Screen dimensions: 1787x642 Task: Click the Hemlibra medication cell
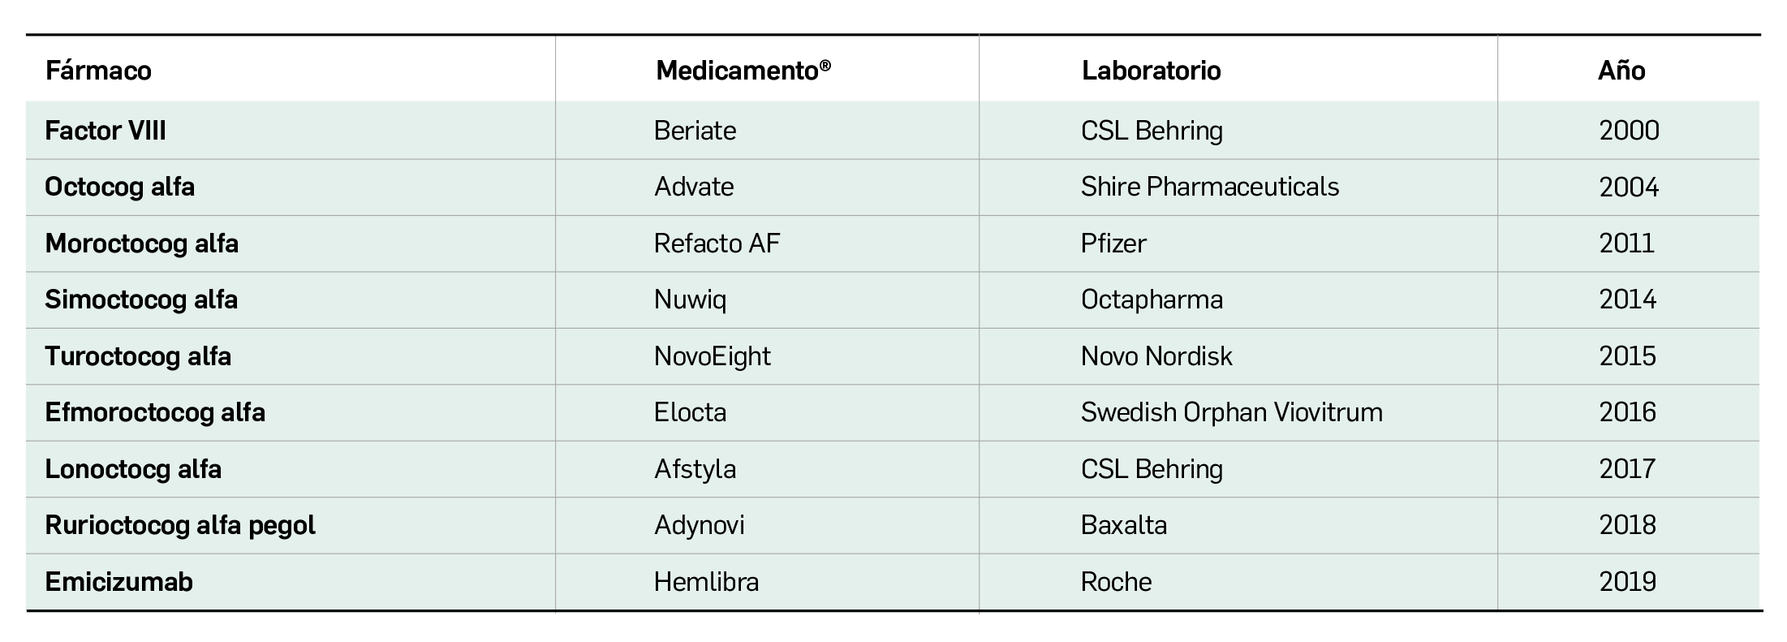pyautogui.click(x=706, y=582)
